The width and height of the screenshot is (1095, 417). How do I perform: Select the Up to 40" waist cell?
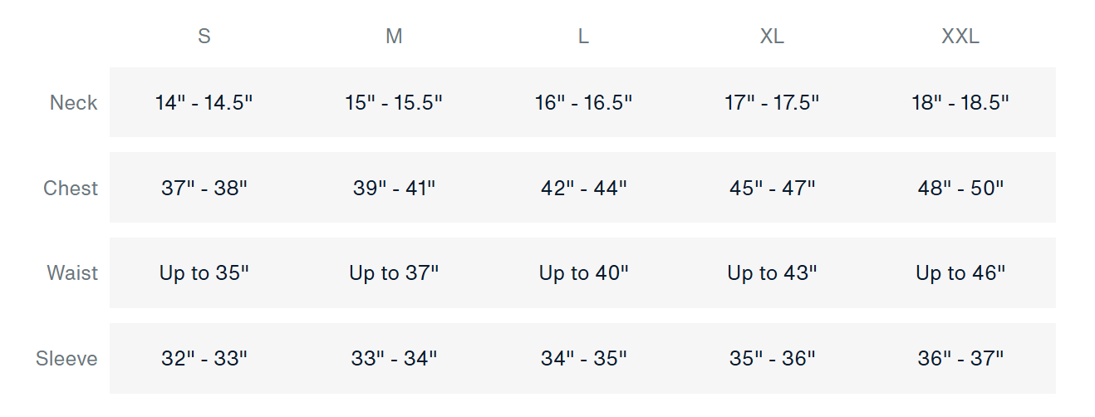point(583,273)
